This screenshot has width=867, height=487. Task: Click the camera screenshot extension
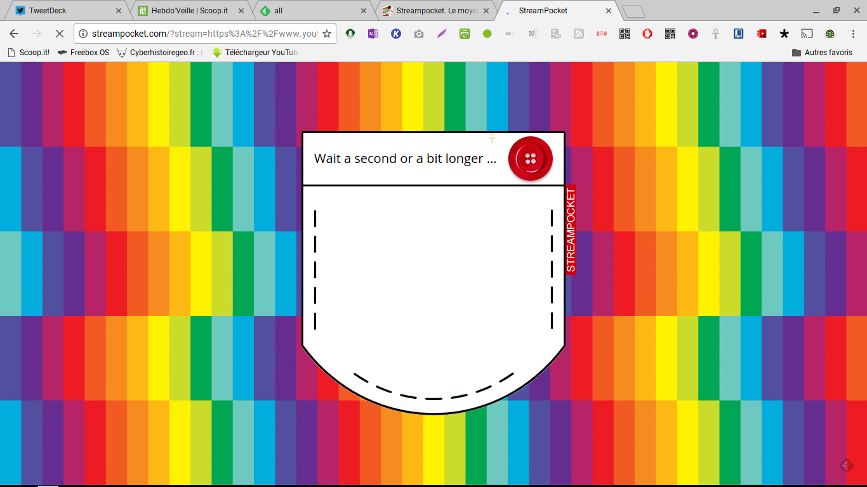419,34
